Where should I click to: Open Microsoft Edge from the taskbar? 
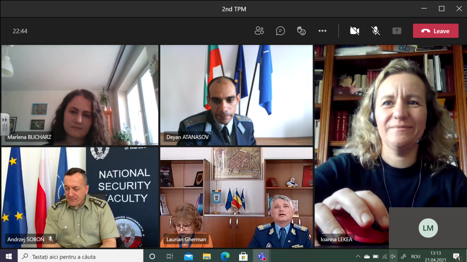click(225, 257)
